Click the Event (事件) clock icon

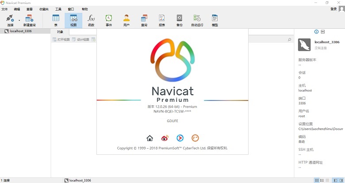tap(109, 20)
